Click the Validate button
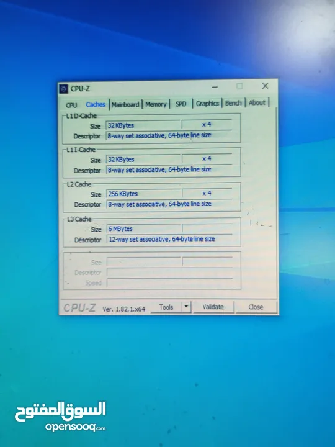This screenshot has width=335, height=447. 213,307
